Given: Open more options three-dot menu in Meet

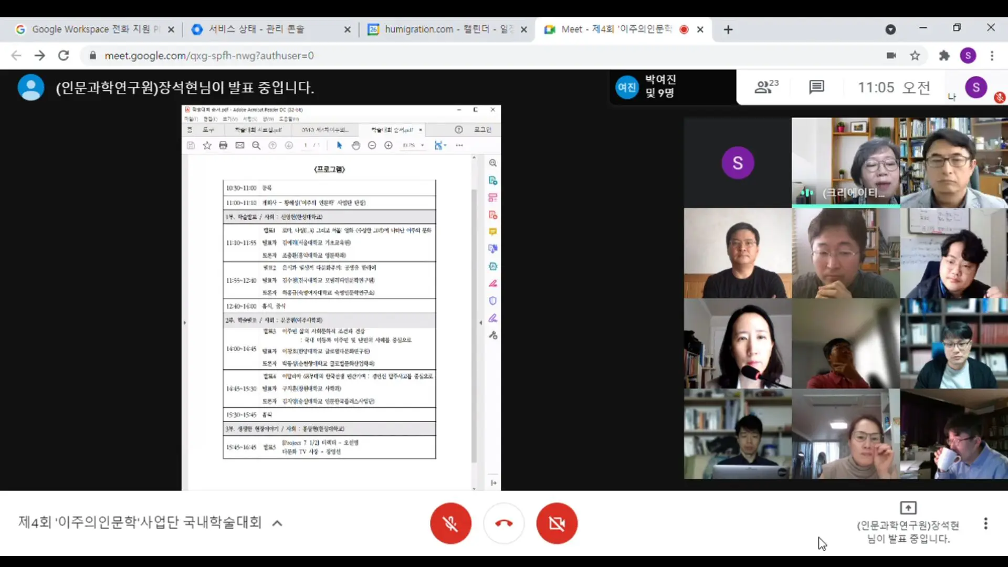Looking at the screenshot, I should click(985, 523).
